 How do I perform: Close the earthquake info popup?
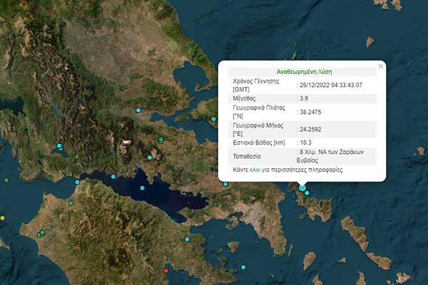coord(380,66)
